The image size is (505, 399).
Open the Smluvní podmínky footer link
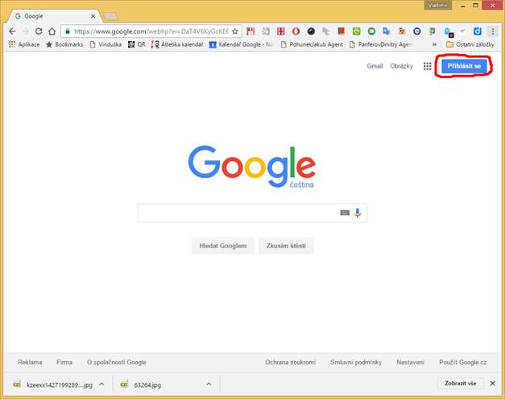pos(356,362)
